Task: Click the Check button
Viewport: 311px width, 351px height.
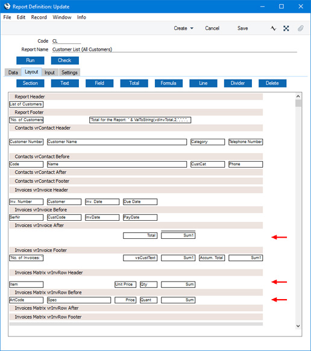Action: click(65, 60)
